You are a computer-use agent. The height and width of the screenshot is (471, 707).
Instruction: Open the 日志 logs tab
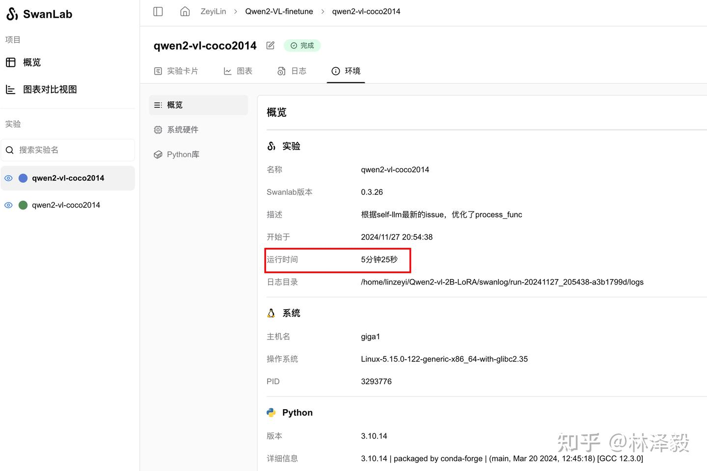(292, 71)
